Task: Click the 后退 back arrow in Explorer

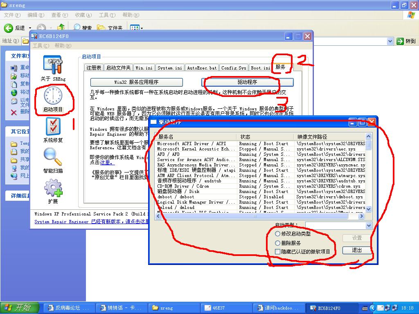Action: click(x=8, y=28)
